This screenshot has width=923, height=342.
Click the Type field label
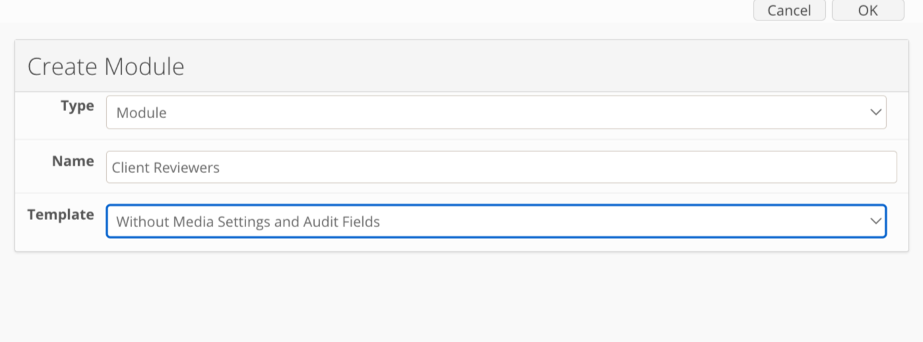click(77, 106)
